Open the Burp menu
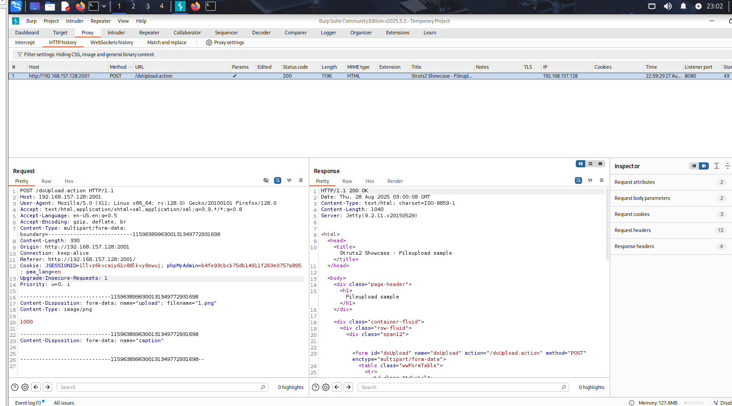This screenshot has width=732, height=406. 31,21
